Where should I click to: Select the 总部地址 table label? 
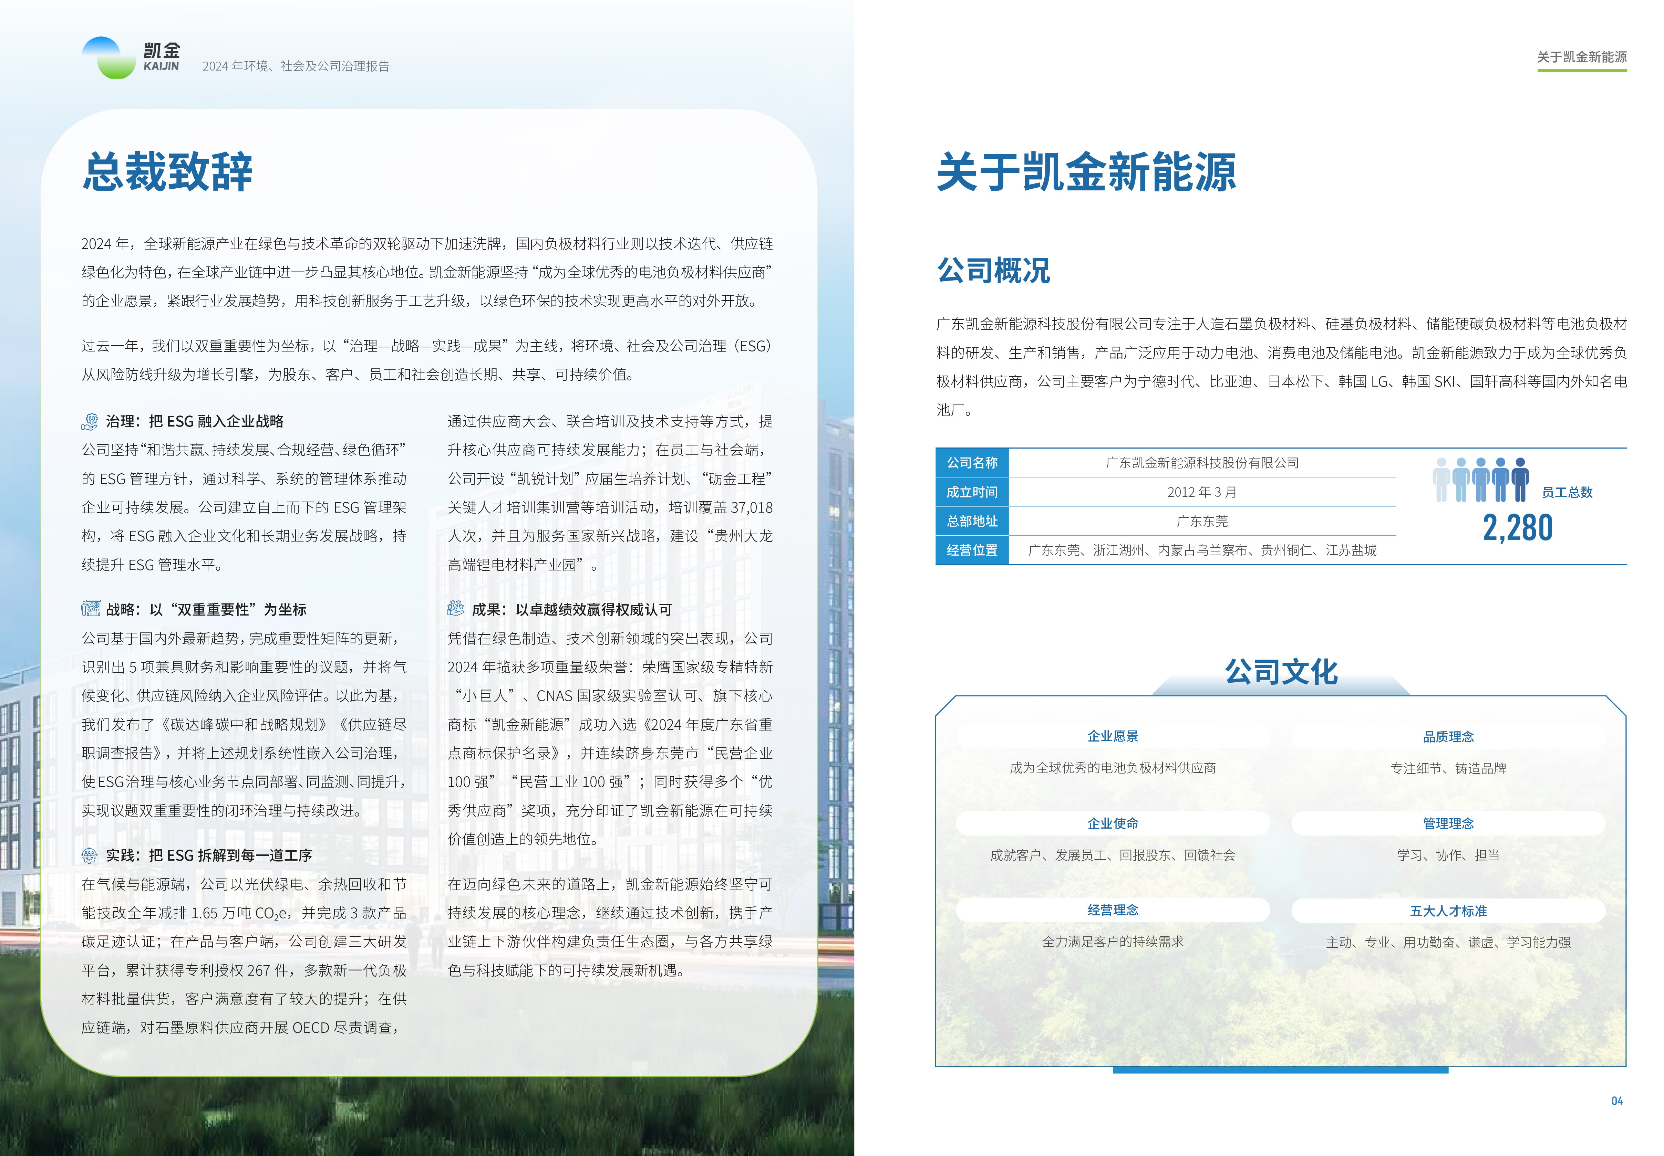point(972,521)
